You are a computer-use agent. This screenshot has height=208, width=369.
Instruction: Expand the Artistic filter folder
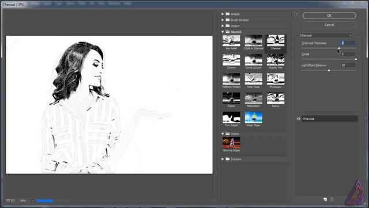pos(223,14)
